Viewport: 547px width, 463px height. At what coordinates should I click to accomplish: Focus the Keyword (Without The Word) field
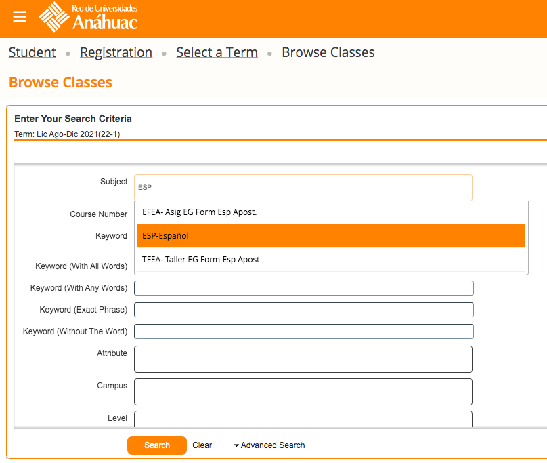click(x=303, y=331)
